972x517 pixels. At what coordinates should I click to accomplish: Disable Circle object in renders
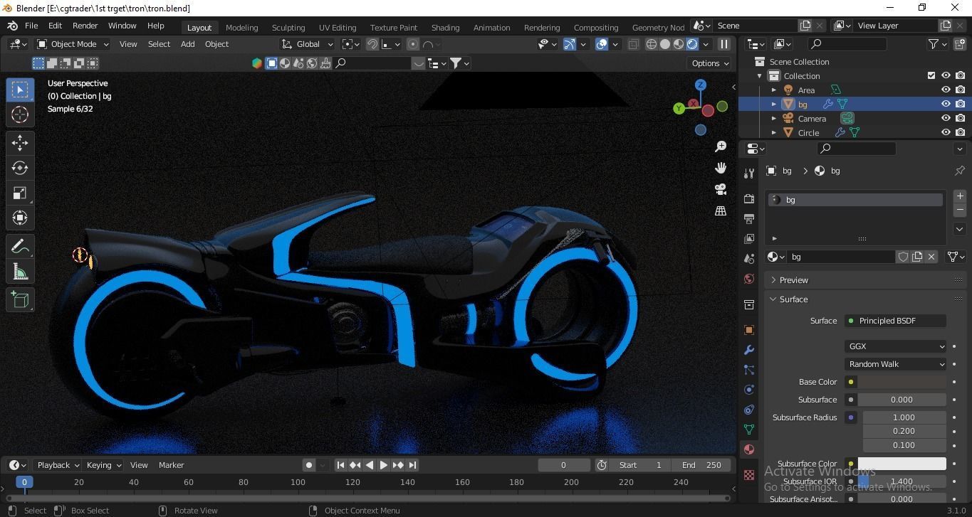[x=961, y=132]
